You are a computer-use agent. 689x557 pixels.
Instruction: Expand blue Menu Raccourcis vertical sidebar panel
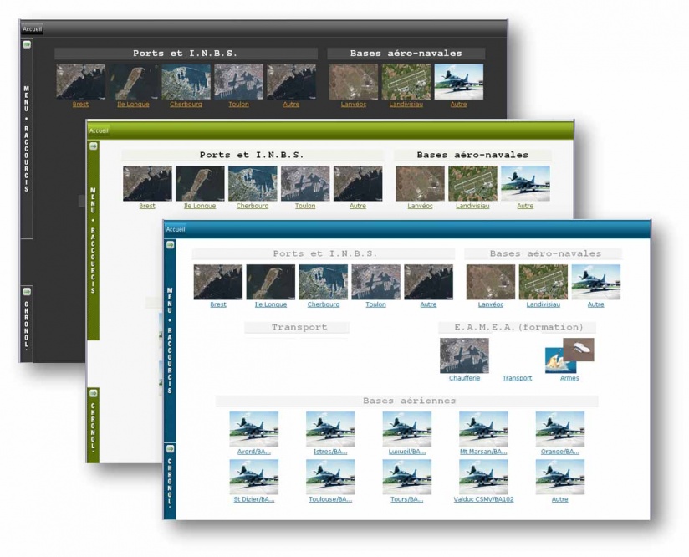point(170,340)
